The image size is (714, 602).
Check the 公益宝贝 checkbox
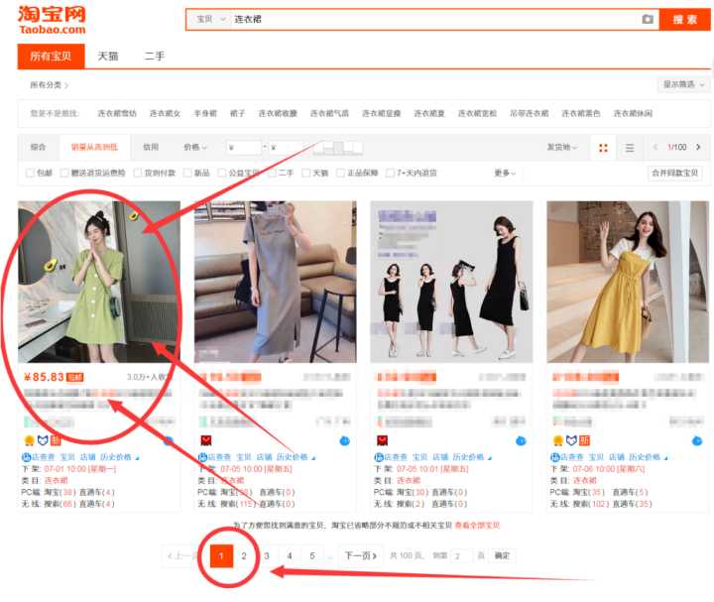[222, 173]
